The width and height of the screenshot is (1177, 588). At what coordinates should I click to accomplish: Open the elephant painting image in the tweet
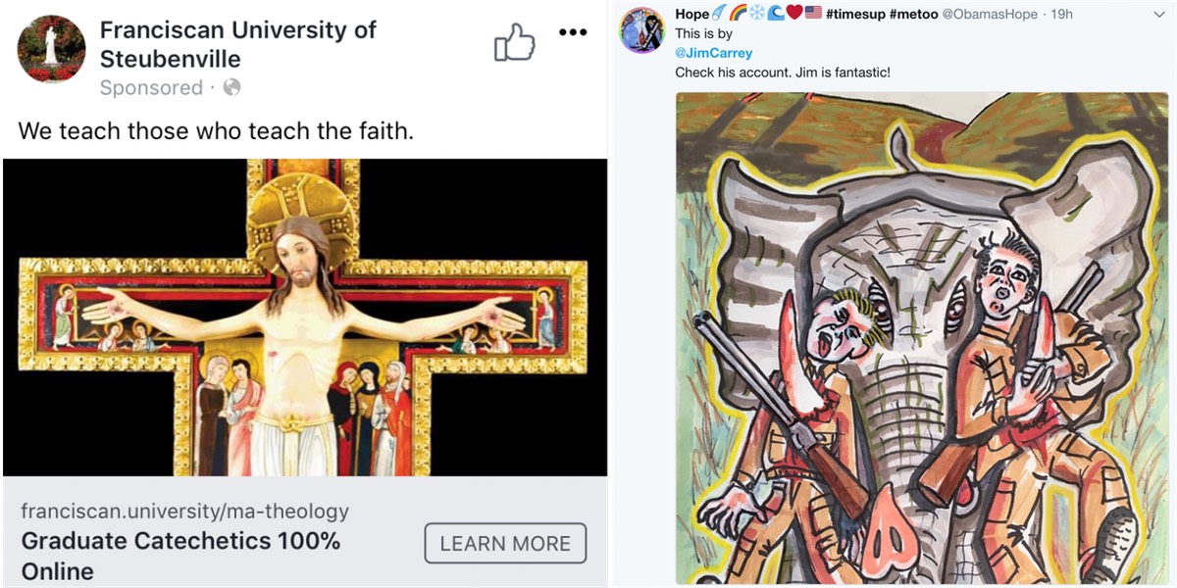point(921,338)
